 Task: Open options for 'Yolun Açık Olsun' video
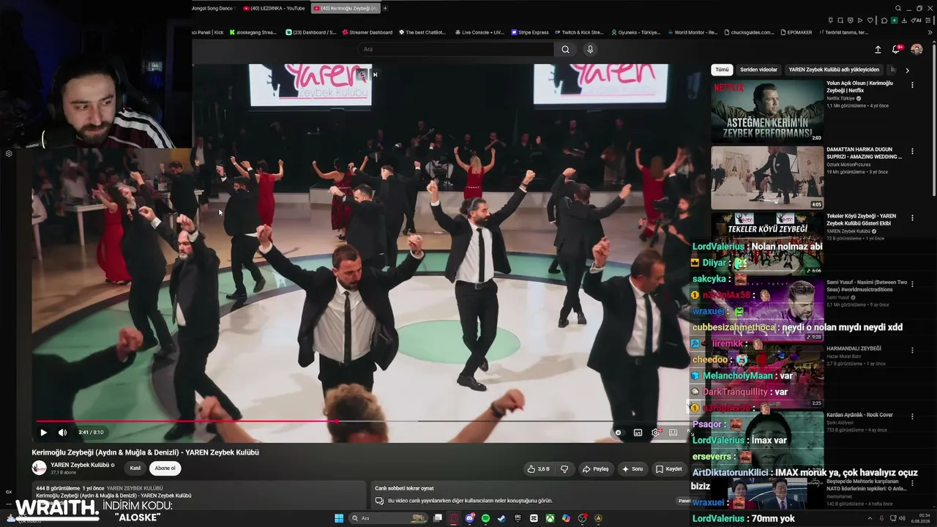click(912, 85)
